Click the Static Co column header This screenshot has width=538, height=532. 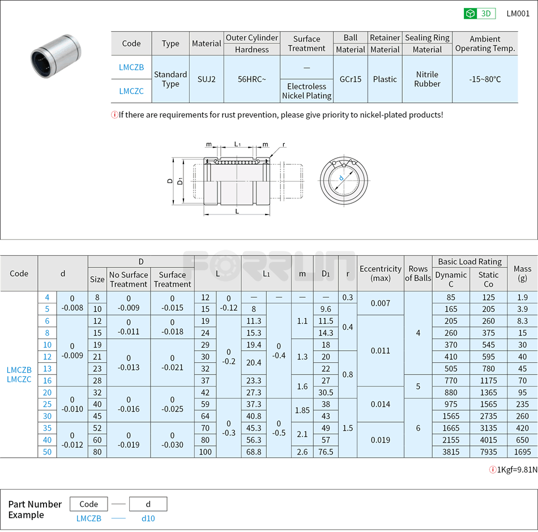[488, 280]
